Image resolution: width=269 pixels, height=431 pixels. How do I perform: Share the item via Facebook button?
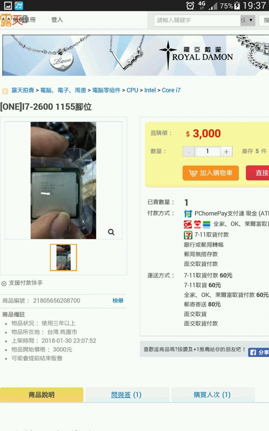[x=259, y=352]
